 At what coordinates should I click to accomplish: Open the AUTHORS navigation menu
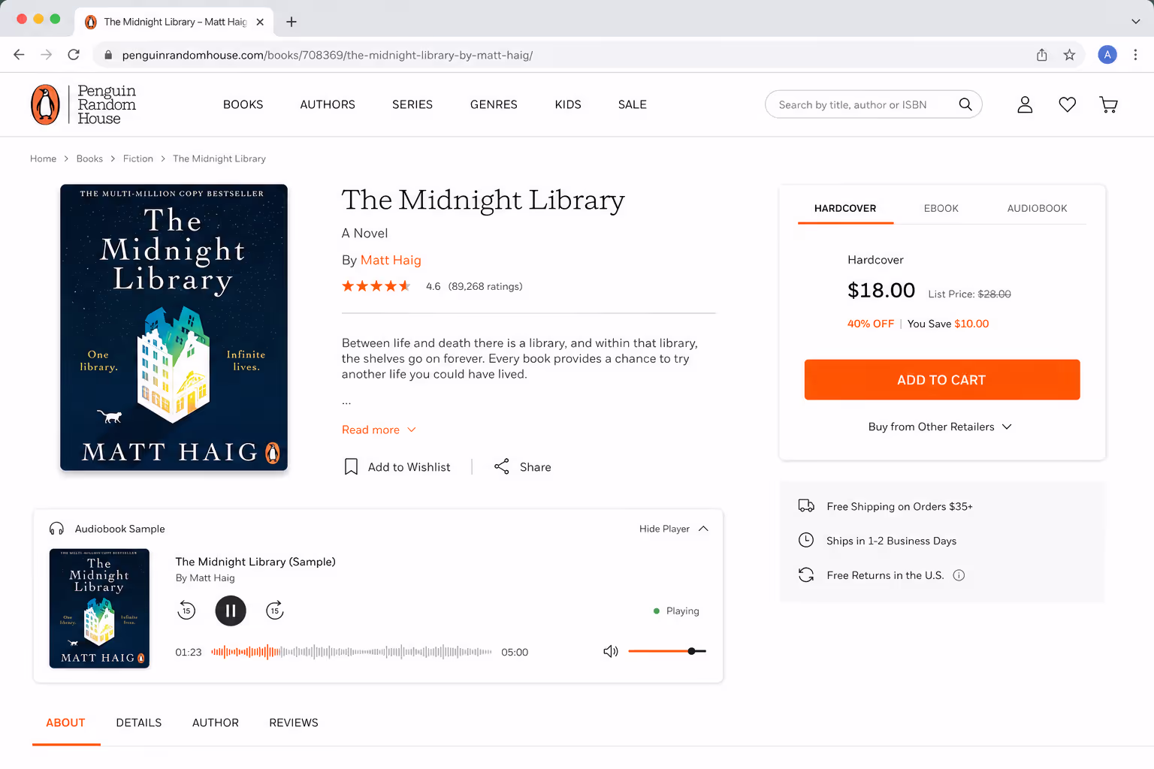click(x=328, y=104)
